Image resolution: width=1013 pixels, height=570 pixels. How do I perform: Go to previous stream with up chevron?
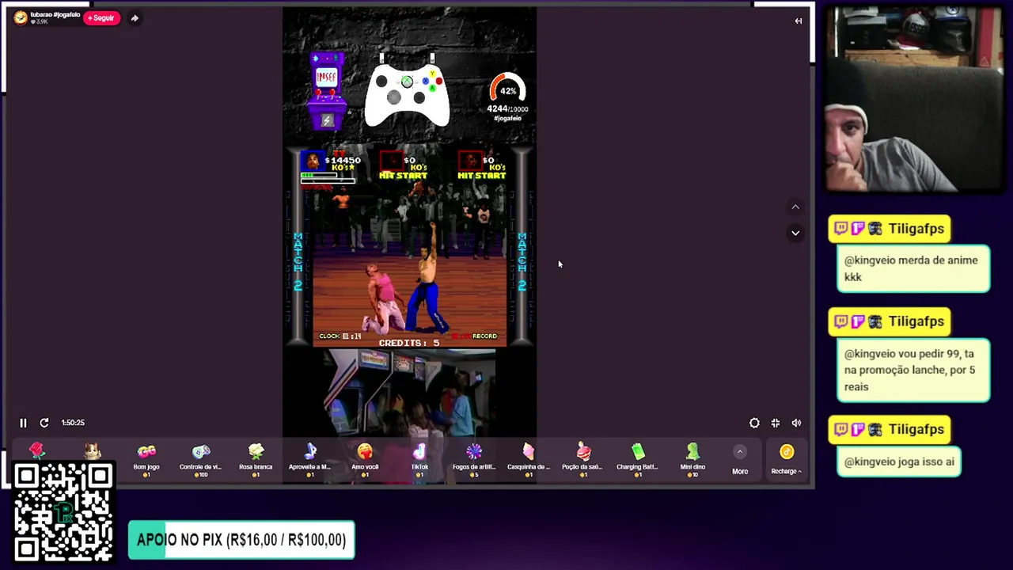coord(795,207)
